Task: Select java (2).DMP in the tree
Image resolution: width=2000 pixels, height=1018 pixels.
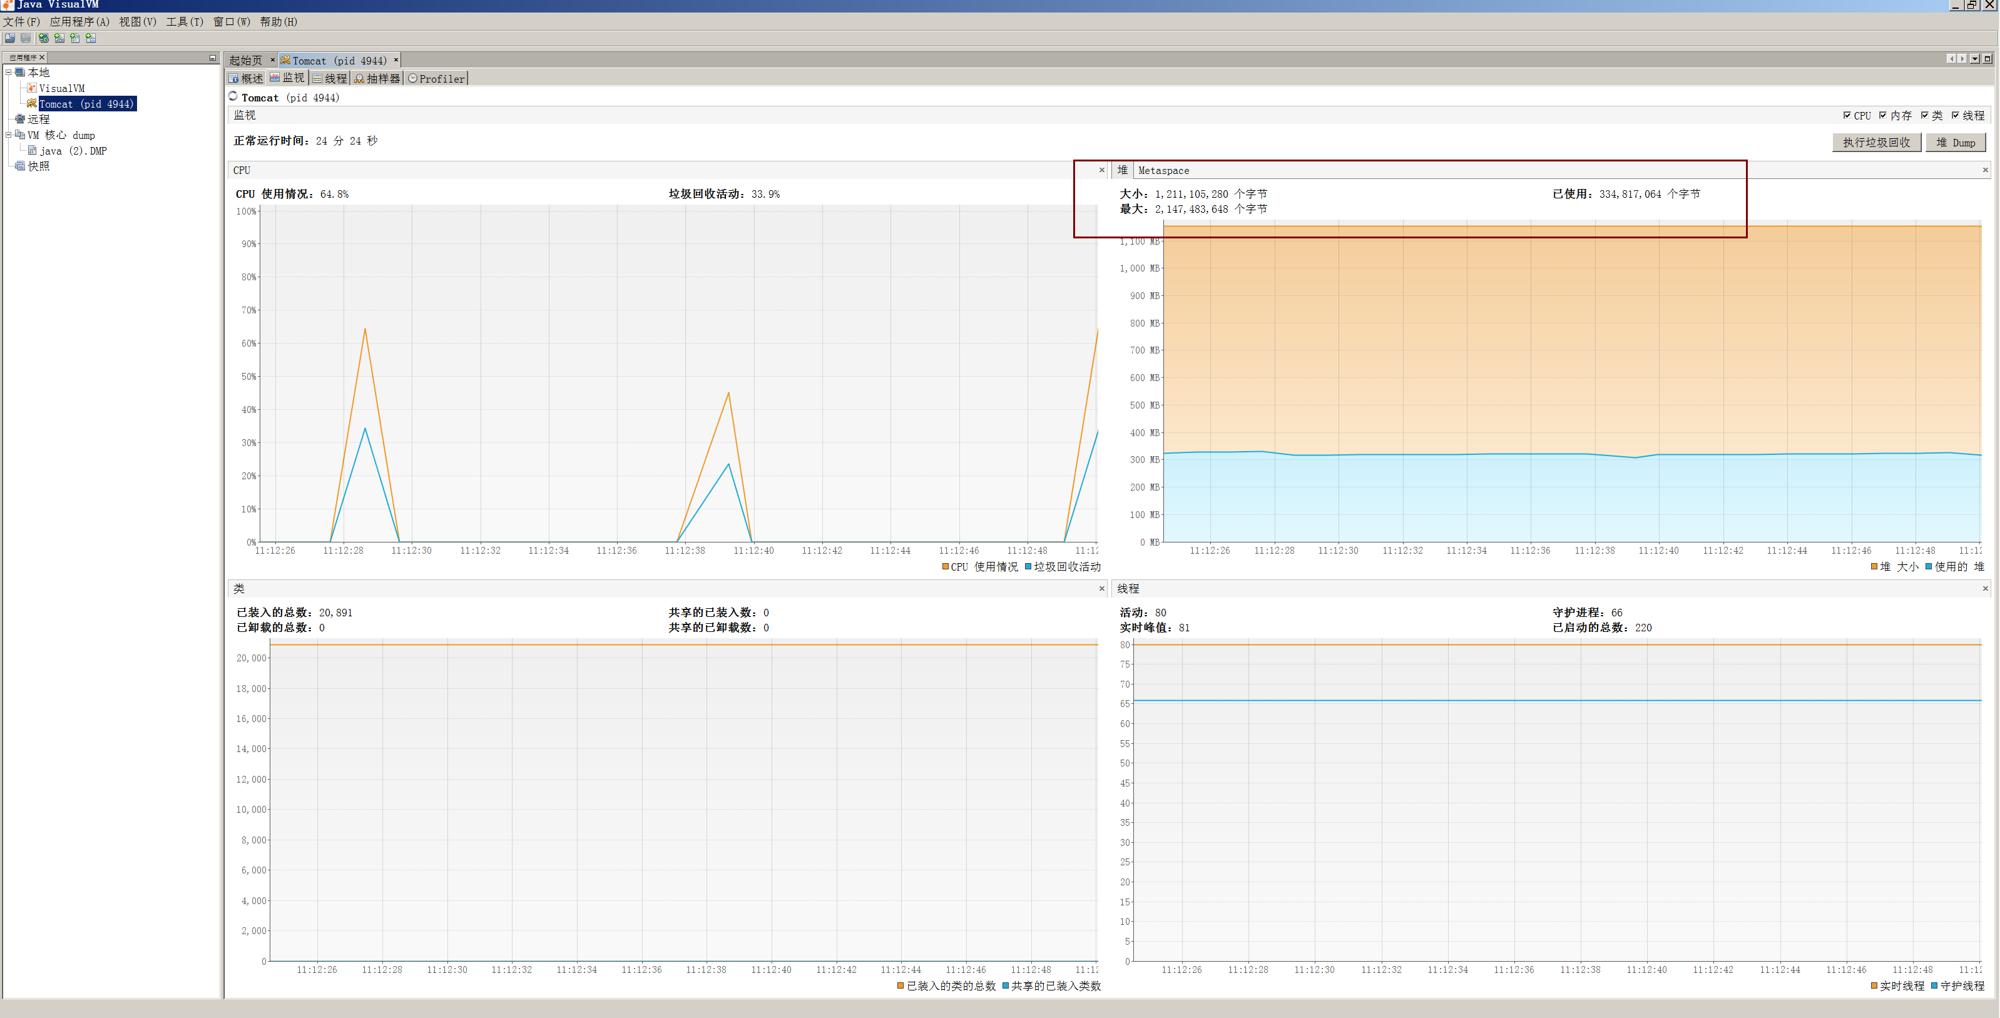Action: 72,151
